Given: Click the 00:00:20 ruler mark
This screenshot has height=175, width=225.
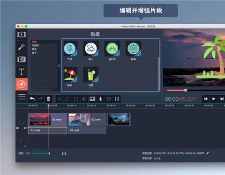Looking at the screenshot, I should pos(111,105).
